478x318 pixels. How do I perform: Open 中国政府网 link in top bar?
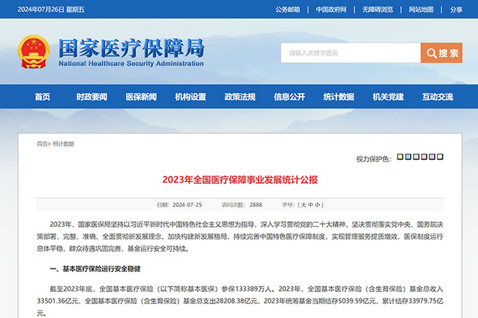click(x=331, y=10)
